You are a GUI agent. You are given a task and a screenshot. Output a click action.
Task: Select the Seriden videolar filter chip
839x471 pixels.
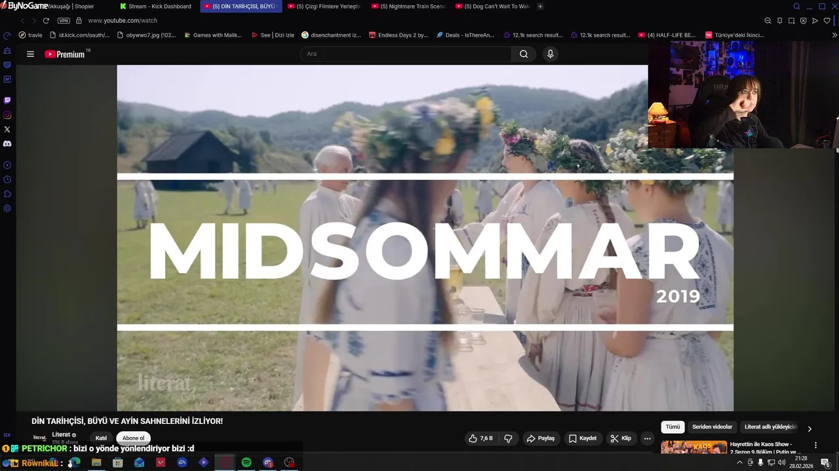pos(712,427)
